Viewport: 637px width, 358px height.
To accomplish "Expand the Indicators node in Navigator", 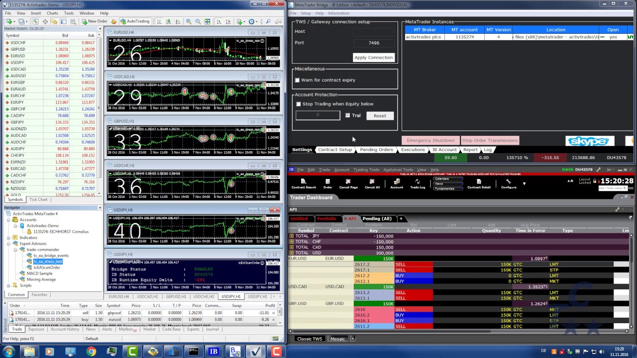I will 8,238.
